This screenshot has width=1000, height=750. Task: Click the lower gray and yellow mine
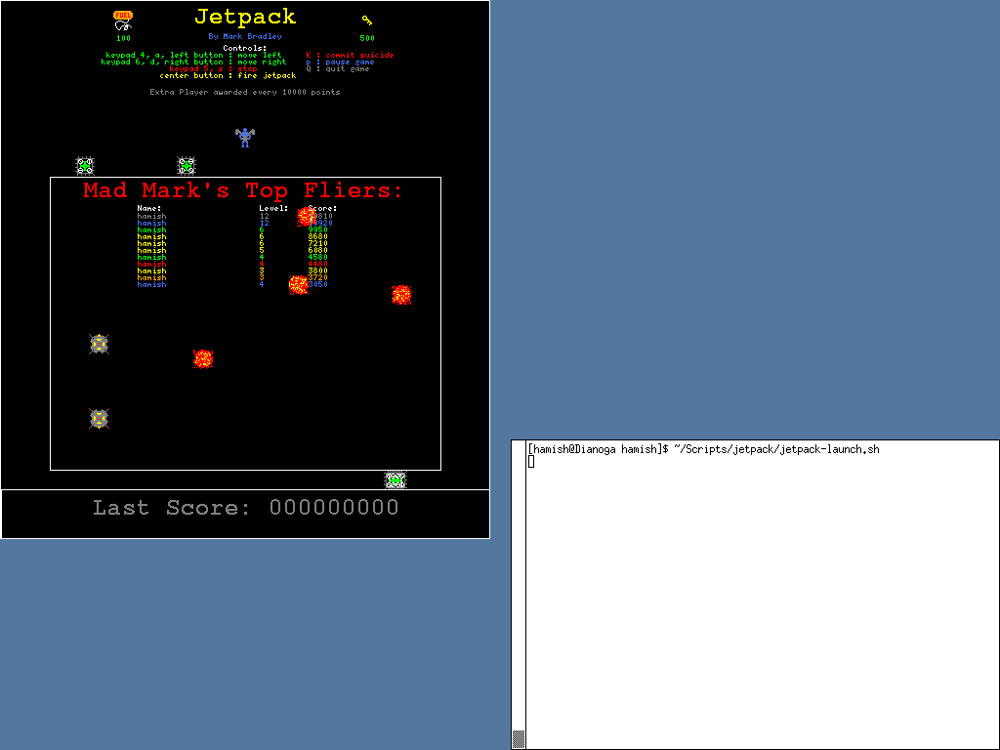pos(99,418)
